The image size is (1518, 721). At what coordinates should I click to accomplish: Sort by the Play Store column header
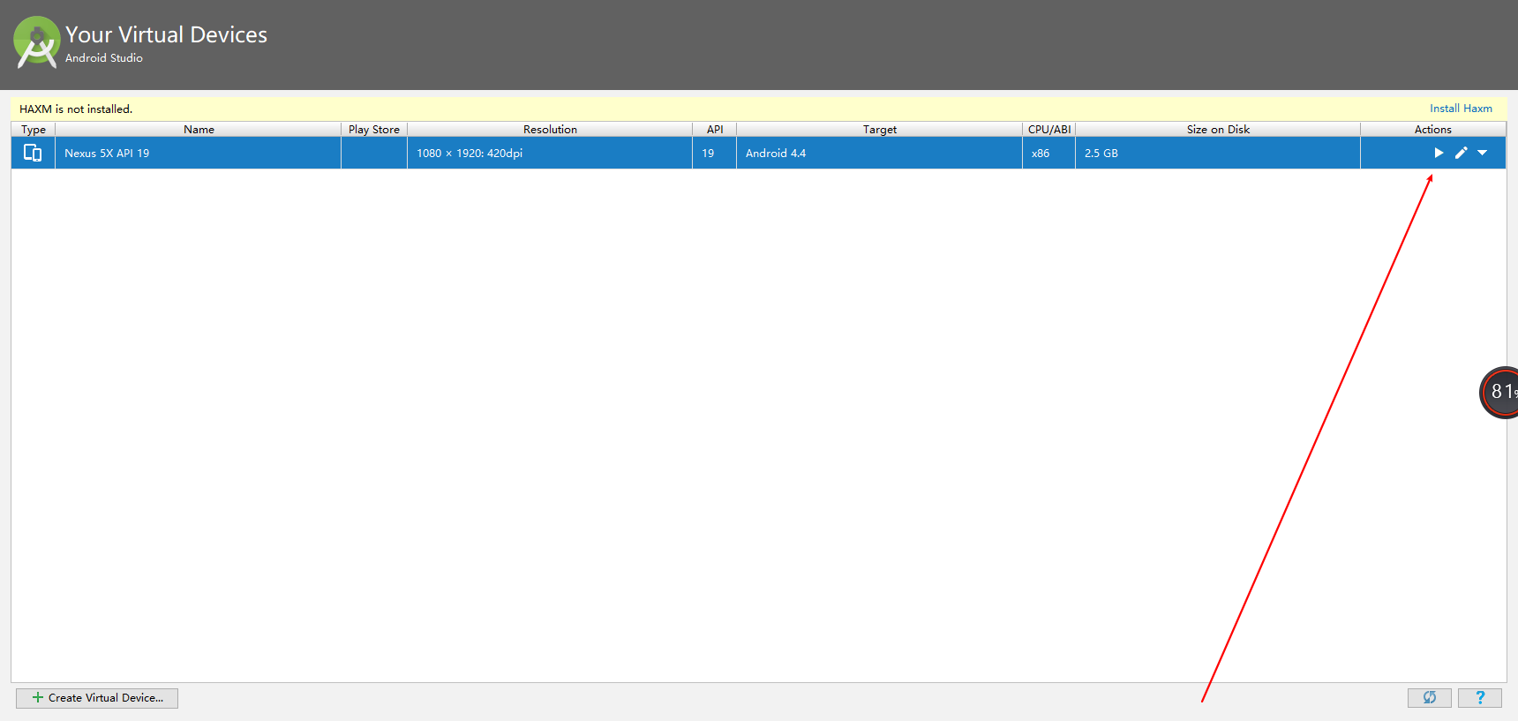pos(374,129)
